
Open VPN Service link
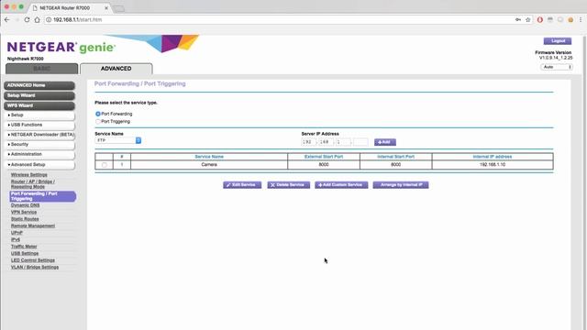click(x=24, y=212)
